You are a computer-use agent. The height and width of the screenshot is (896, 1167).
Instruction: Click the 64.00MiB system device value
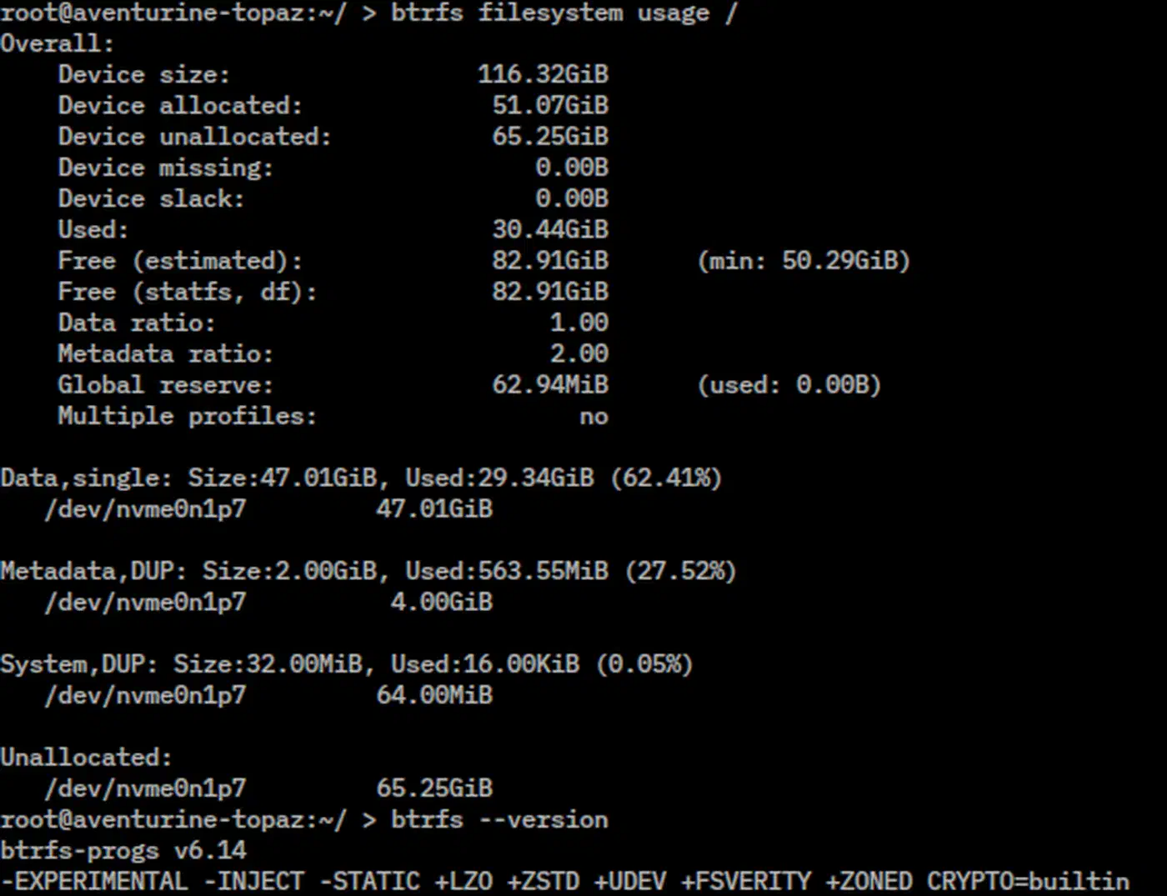[434, 695]
